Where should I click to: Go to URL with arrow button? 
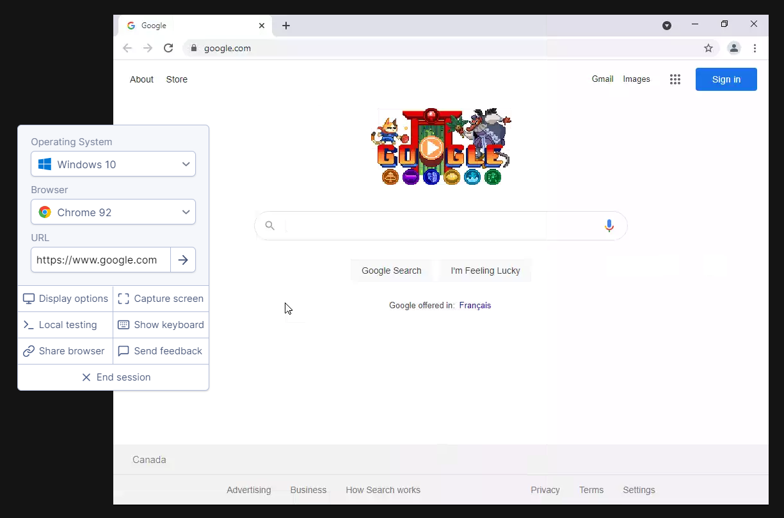click(x=183, y=260)
